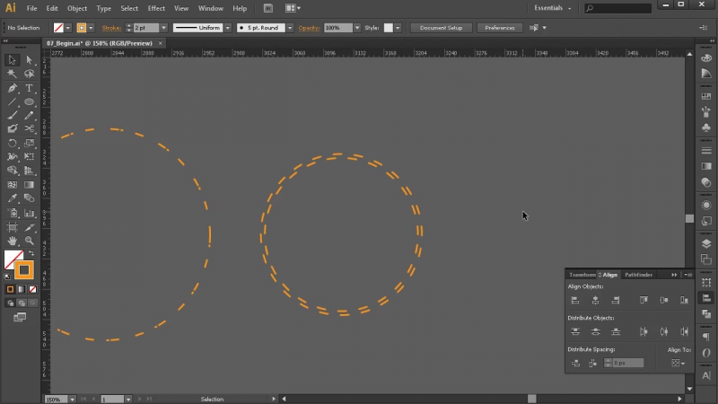
Task: Select the Scale tool
Action: tap(29, 143)
